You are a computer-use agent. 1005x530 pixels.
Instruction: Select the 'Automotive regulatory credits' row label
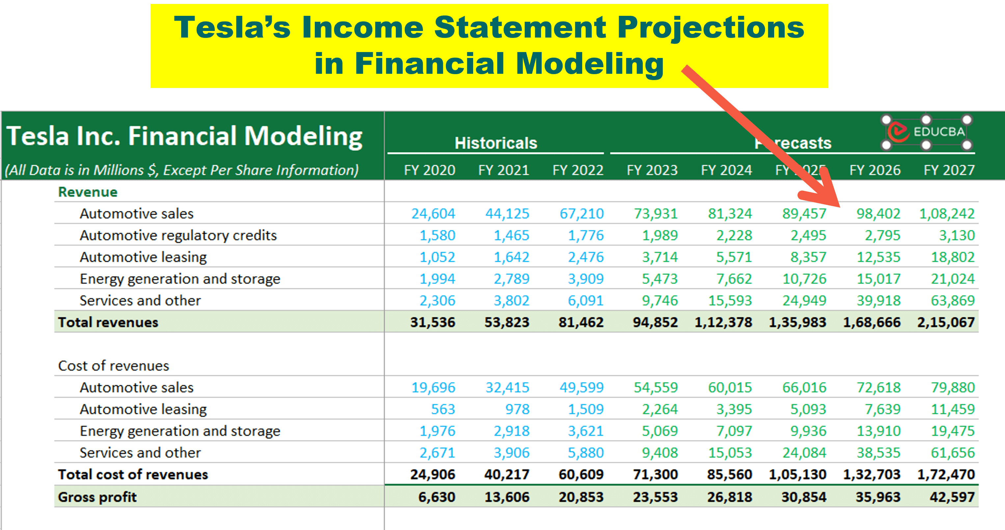click(178, 235)
